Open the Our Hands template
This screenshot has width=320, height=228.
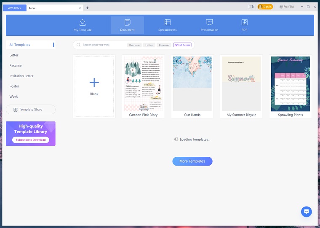coord(192,86)
